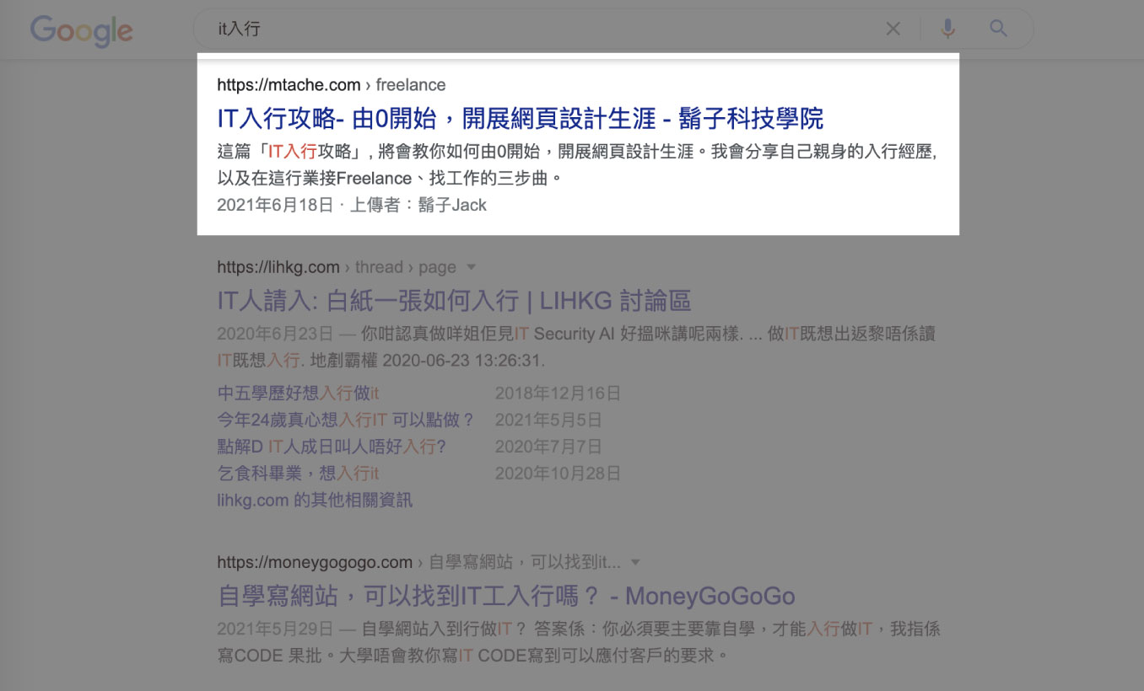Open sitelink '今年24歲真心想入行IT 可以點做？'
1144x691 pixels.
pos(346,420)
